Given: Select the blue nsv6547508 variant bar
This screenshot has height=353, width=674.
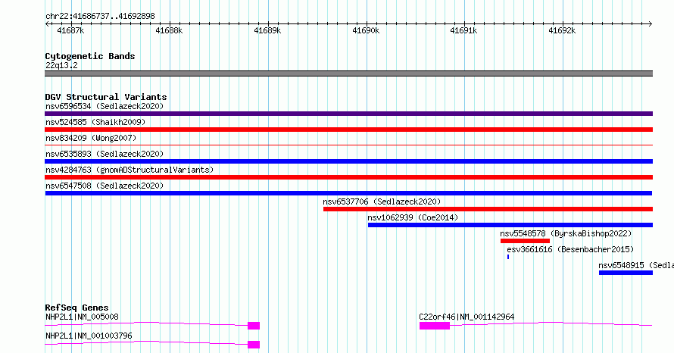Looking at the screenshot, I should [348, 193].
